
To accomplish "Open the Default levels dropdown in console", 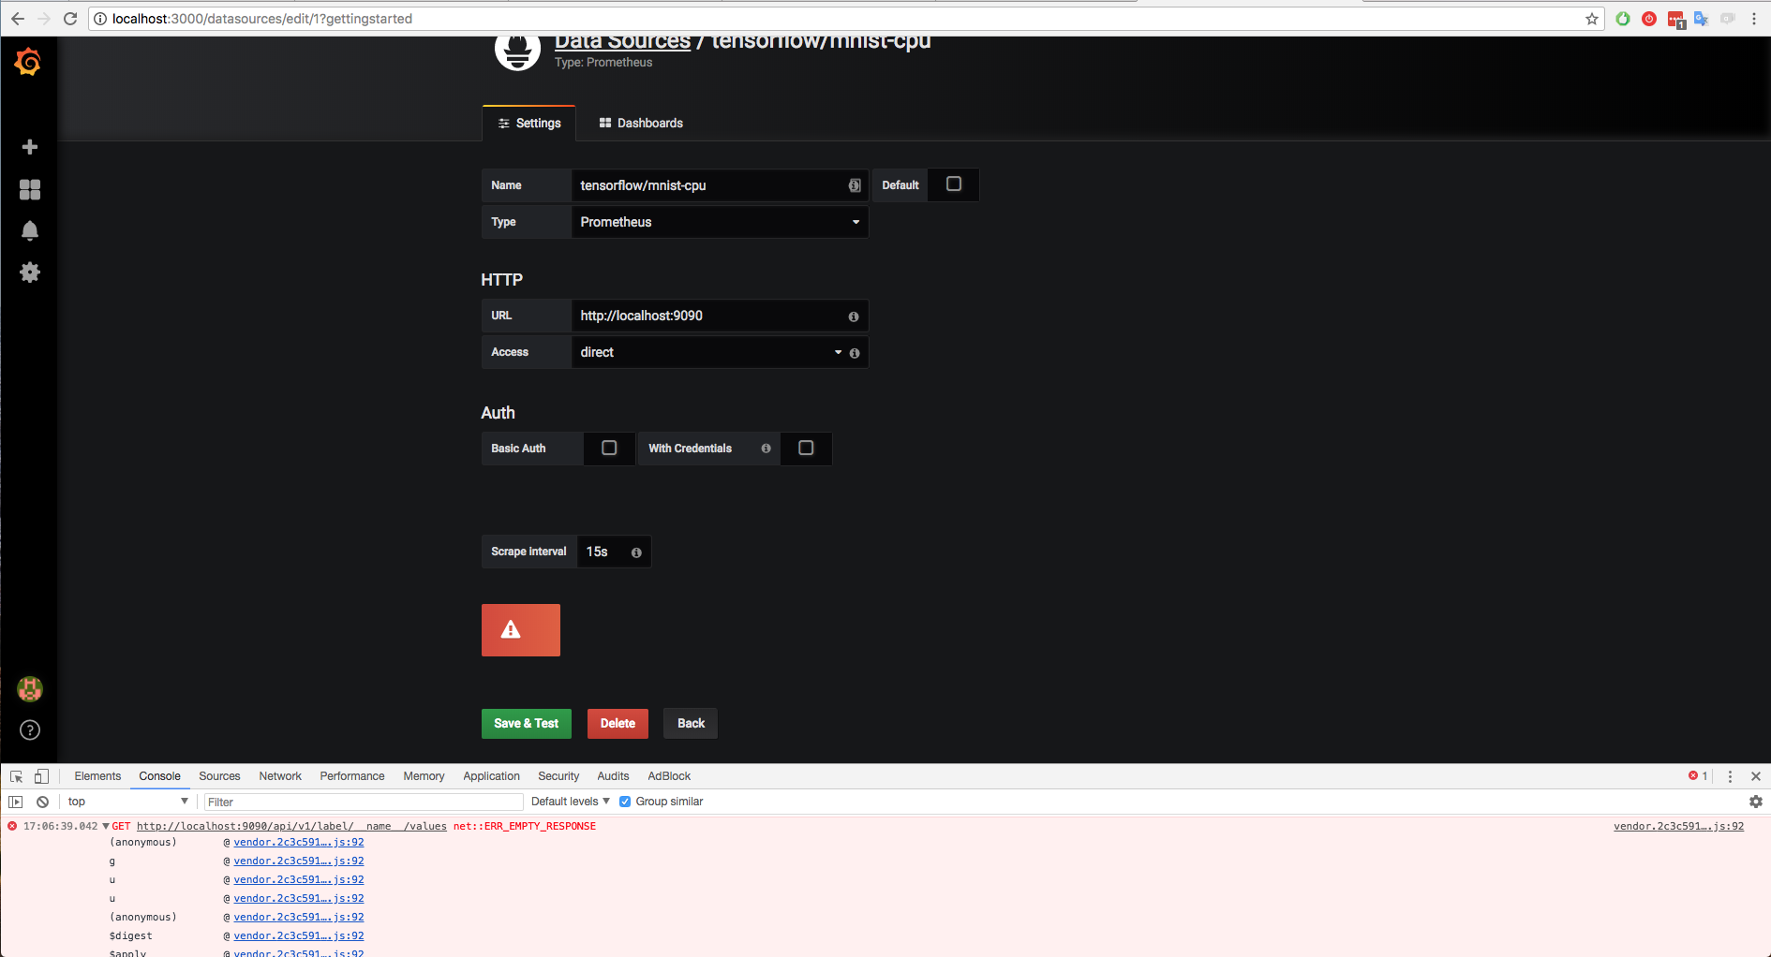I will point(569,802).
